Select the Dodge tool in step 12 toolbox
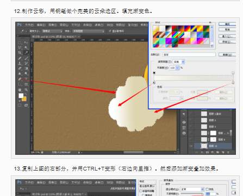This screenshot has width=243, height=196. tap(26, 74)
